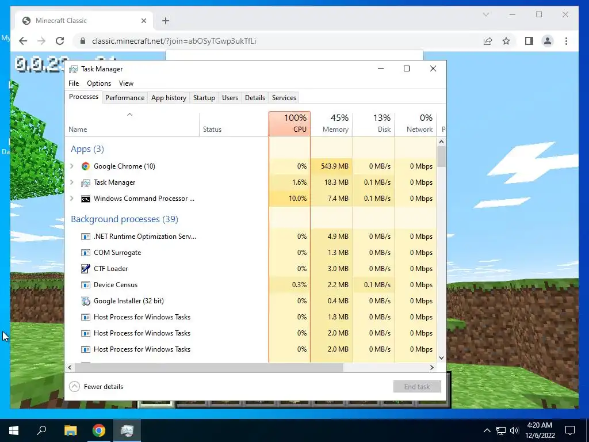Click the Google Chrome process icon
This screenshot has height=442, width=589.
pyautogui.click(x=86, y=166)
